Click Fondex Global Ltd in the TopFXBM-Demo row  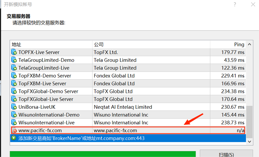pos(114,76)
